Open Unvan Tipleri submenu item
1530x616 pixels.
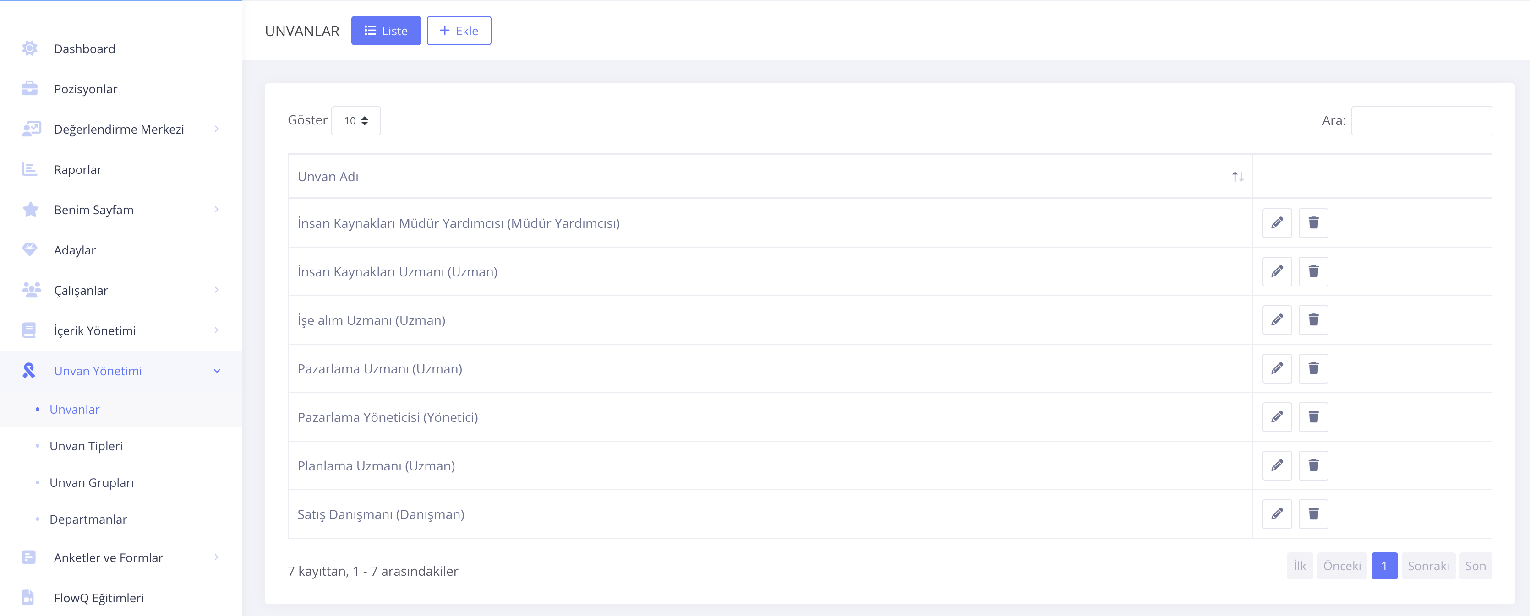click(86, 446)
